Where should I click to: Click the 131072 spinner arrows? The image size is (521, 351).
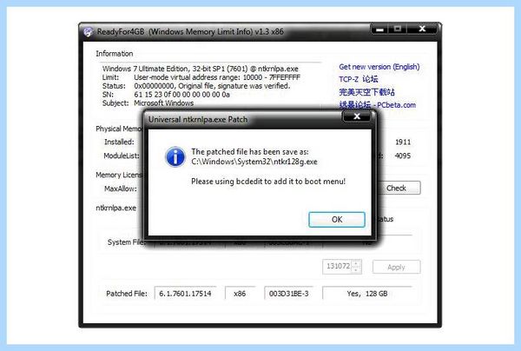(x=356, y=267)
